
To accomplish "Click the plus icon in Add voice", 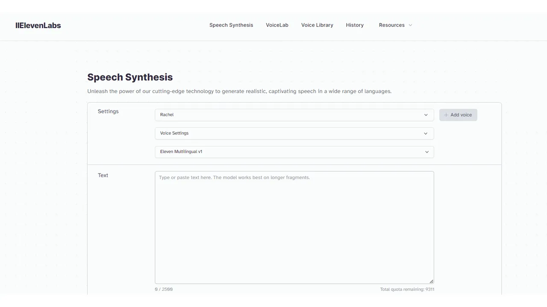I will pos(446,115).
